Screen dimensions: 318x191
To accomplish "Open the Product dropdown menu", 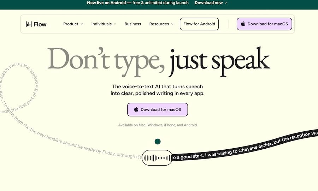I will 73,24.
